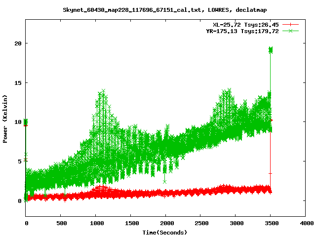Click y-axis tick label 20
The image size is (316, 237).
[x=18, y=43]
